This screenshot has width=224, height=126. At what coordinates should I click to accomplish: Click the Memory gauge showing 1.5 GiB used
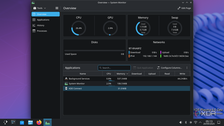143,28
